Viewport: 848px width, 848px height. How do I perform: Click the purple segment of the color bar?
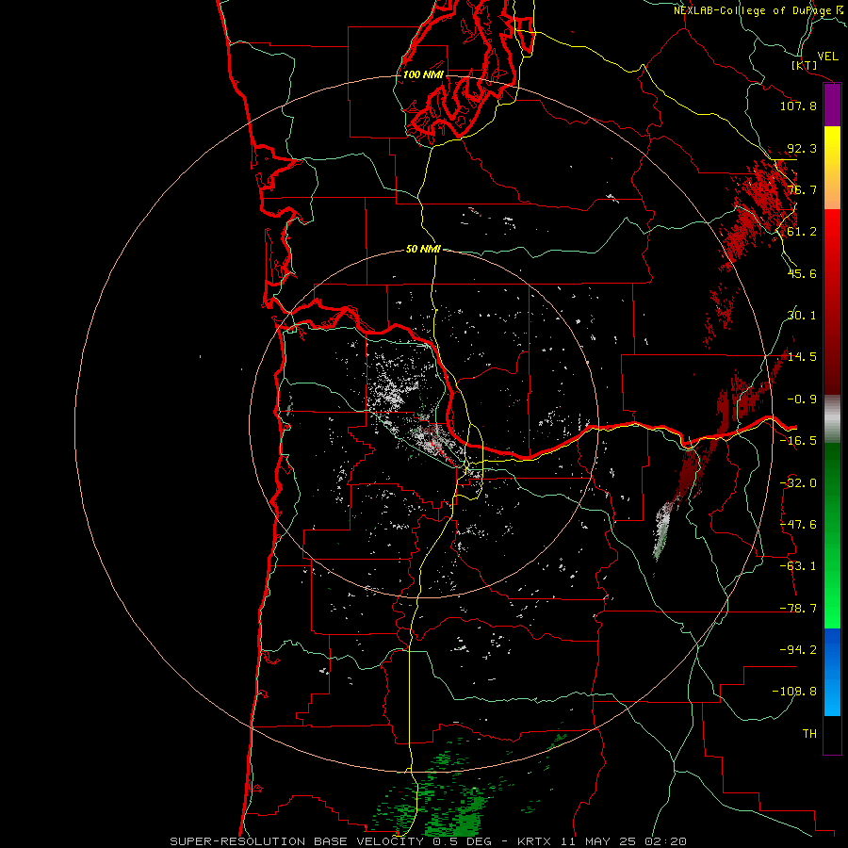point(832,105)
